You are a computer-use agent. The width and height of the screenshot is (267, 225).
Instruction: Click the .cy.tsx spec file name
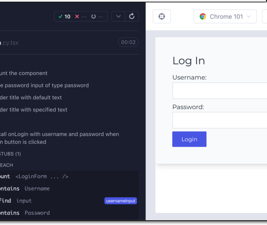10,43
